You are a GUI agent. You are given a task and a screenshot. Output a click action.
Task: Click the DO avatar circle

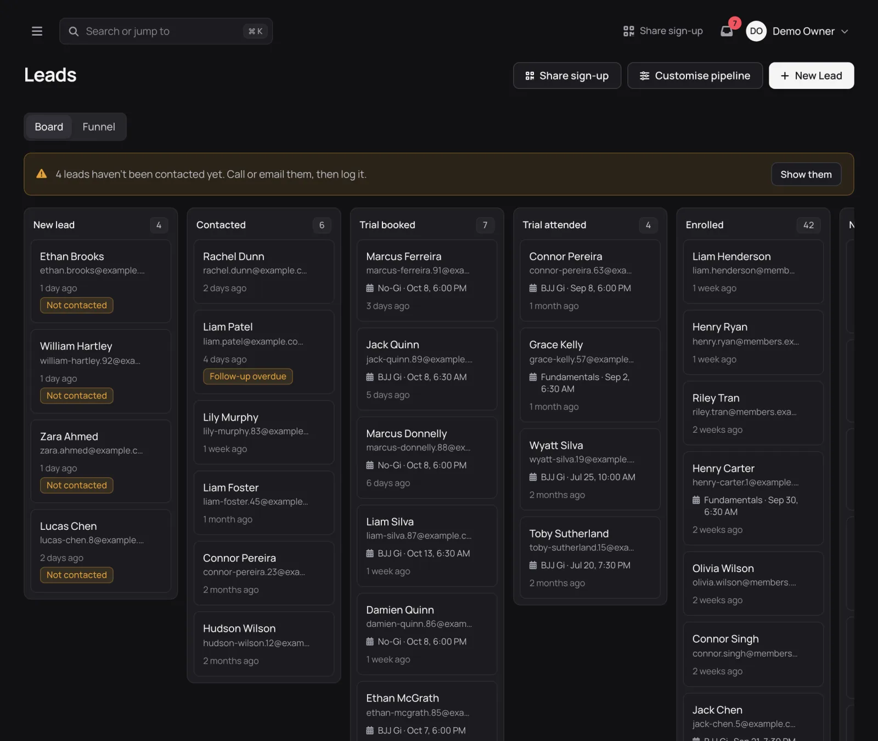[756, 31]
